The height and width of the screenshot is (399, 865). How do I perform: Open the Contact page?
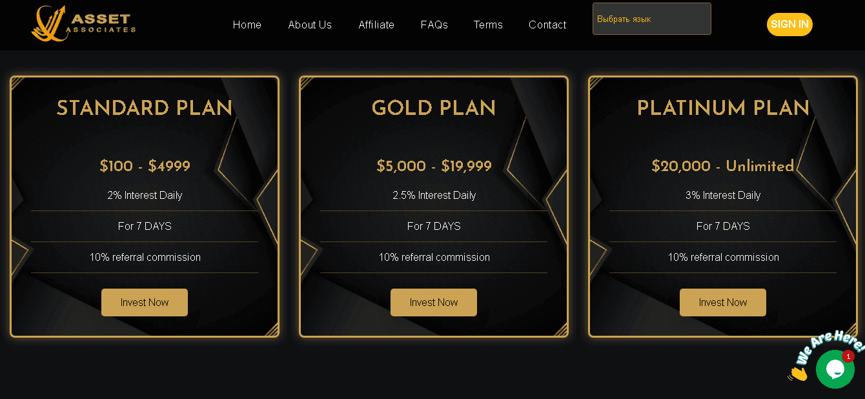547,25
